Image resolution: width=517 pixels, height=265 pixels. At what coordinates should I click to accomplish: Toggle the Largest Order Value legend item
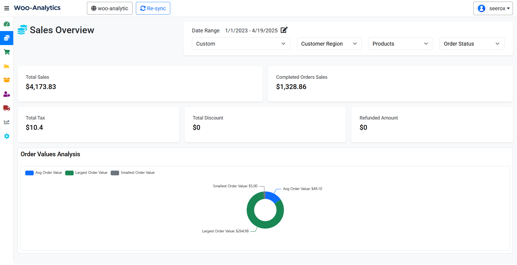point(86,173)
